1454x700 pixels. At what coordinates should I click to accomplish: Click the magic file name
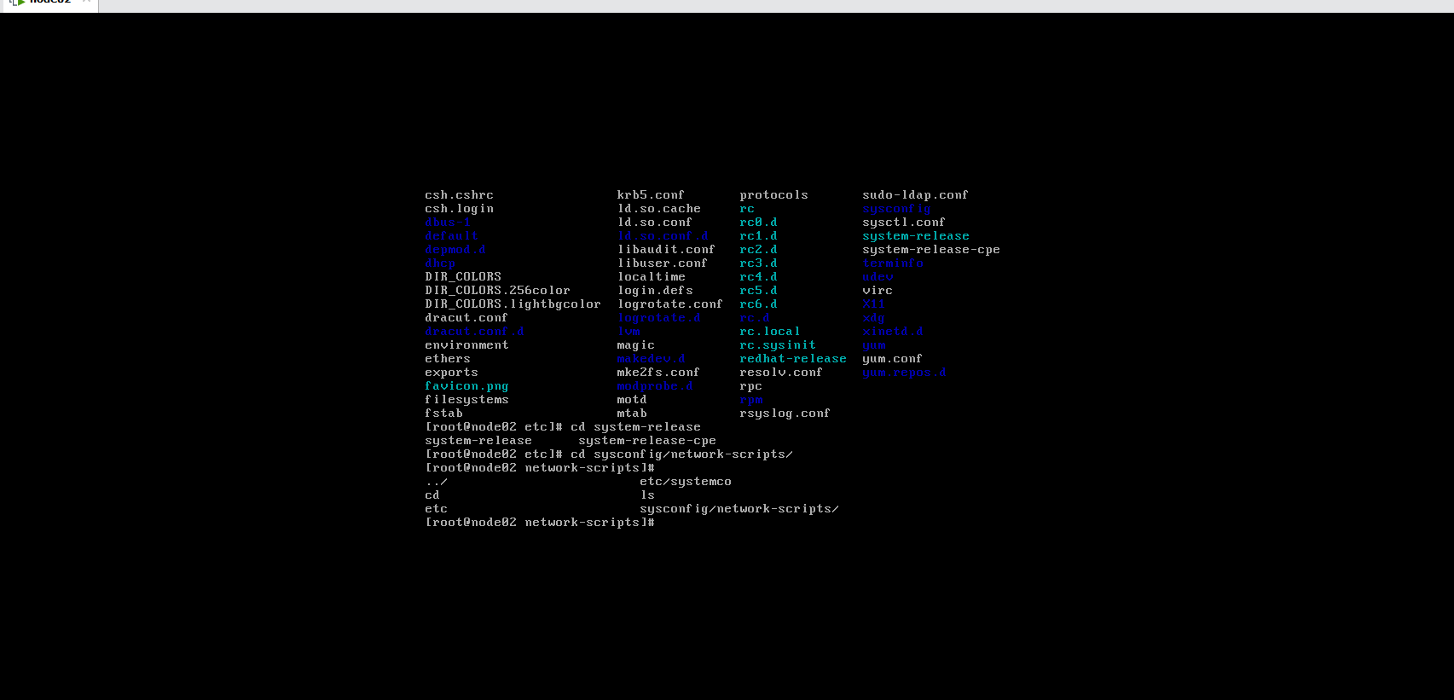[635, 345]
